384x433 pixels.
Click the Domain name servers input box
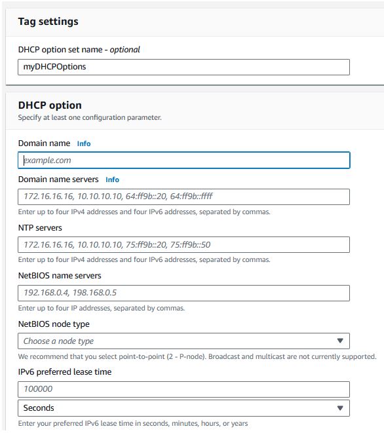click(183, 197)
